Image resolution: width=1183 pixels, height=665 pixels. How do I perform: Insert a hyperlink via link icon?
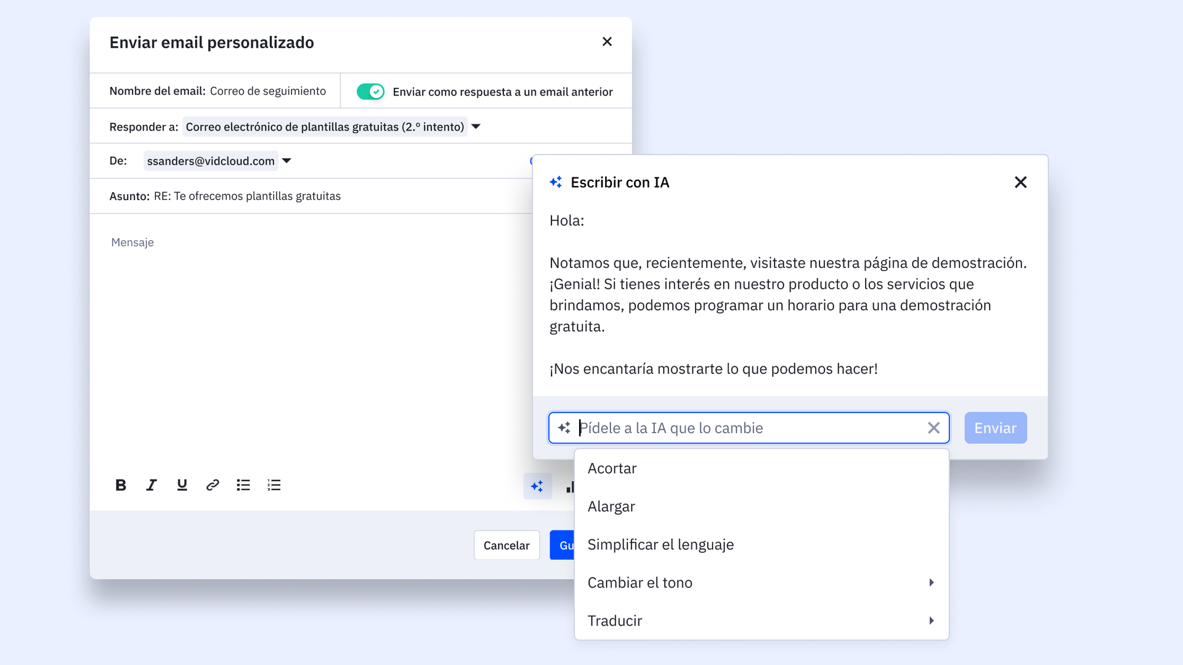click(x=213, y=485)
